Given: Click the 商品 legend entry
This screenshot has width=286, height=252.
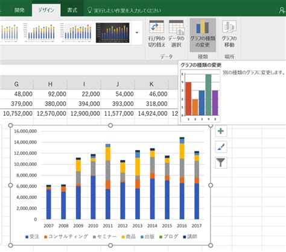Looking at the screenshot, I should (129, 237).
